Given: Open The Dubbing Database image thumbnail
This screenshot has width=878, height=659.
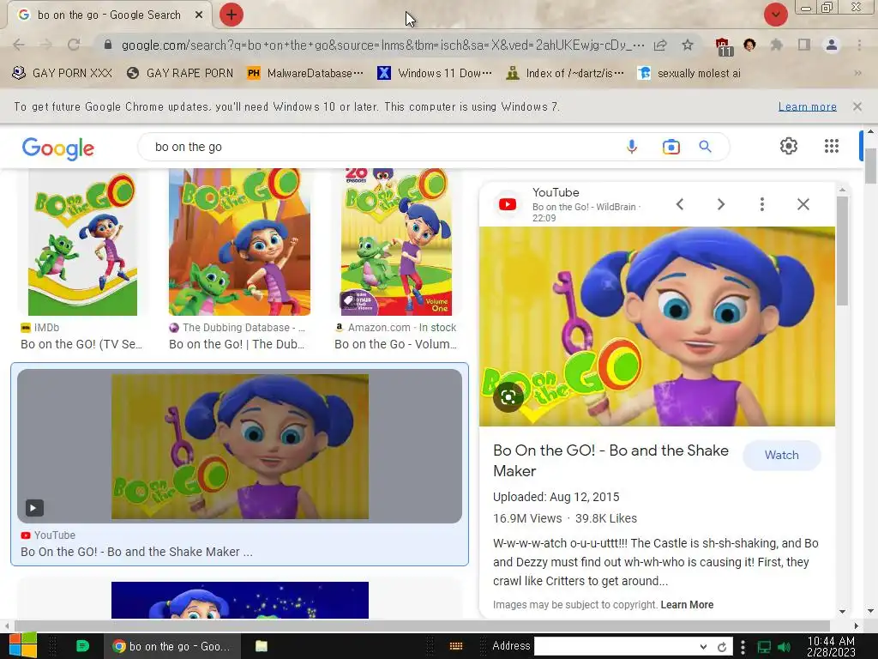Looking at the screenshot, I should [239, 242].
